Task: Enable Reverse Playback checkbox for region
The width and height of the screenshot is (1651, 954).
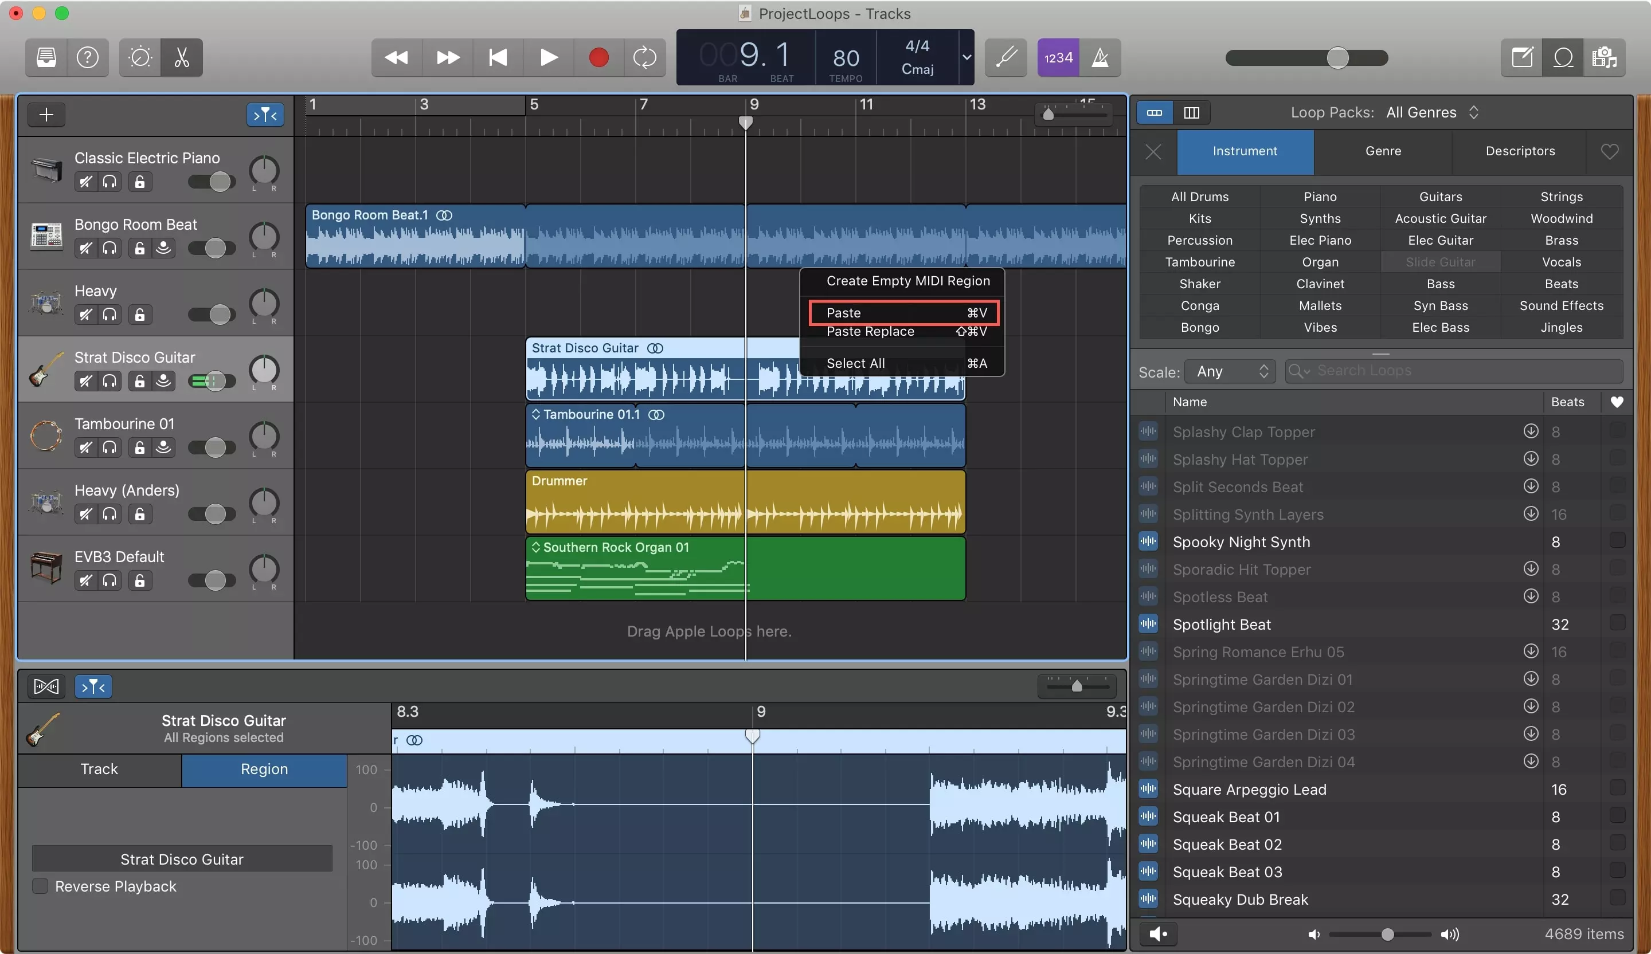Action: [40, 886]
